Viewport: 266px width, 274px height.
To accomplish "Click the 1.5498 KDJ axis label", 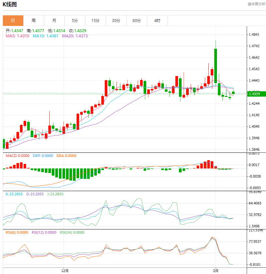I will tap(254, 226).
